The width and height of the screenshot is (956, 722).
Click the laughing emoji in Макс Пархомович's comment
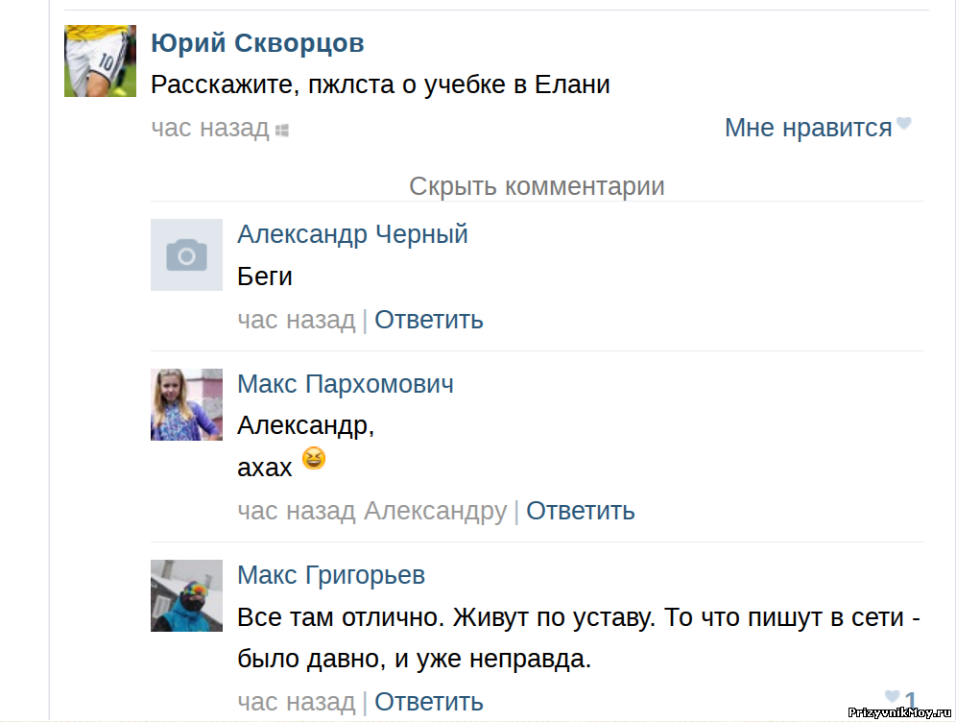click(x=313, y=458)
